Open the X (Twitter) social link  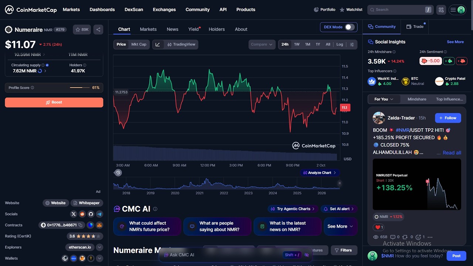[x=74, y=214]
